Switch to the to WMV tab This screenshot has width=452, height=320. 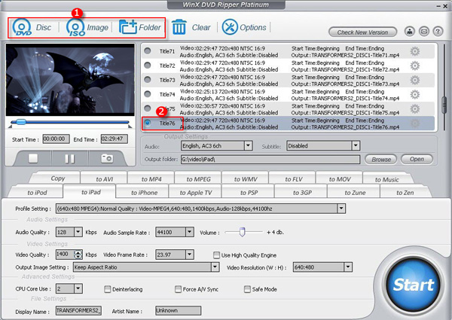(246, 179)
